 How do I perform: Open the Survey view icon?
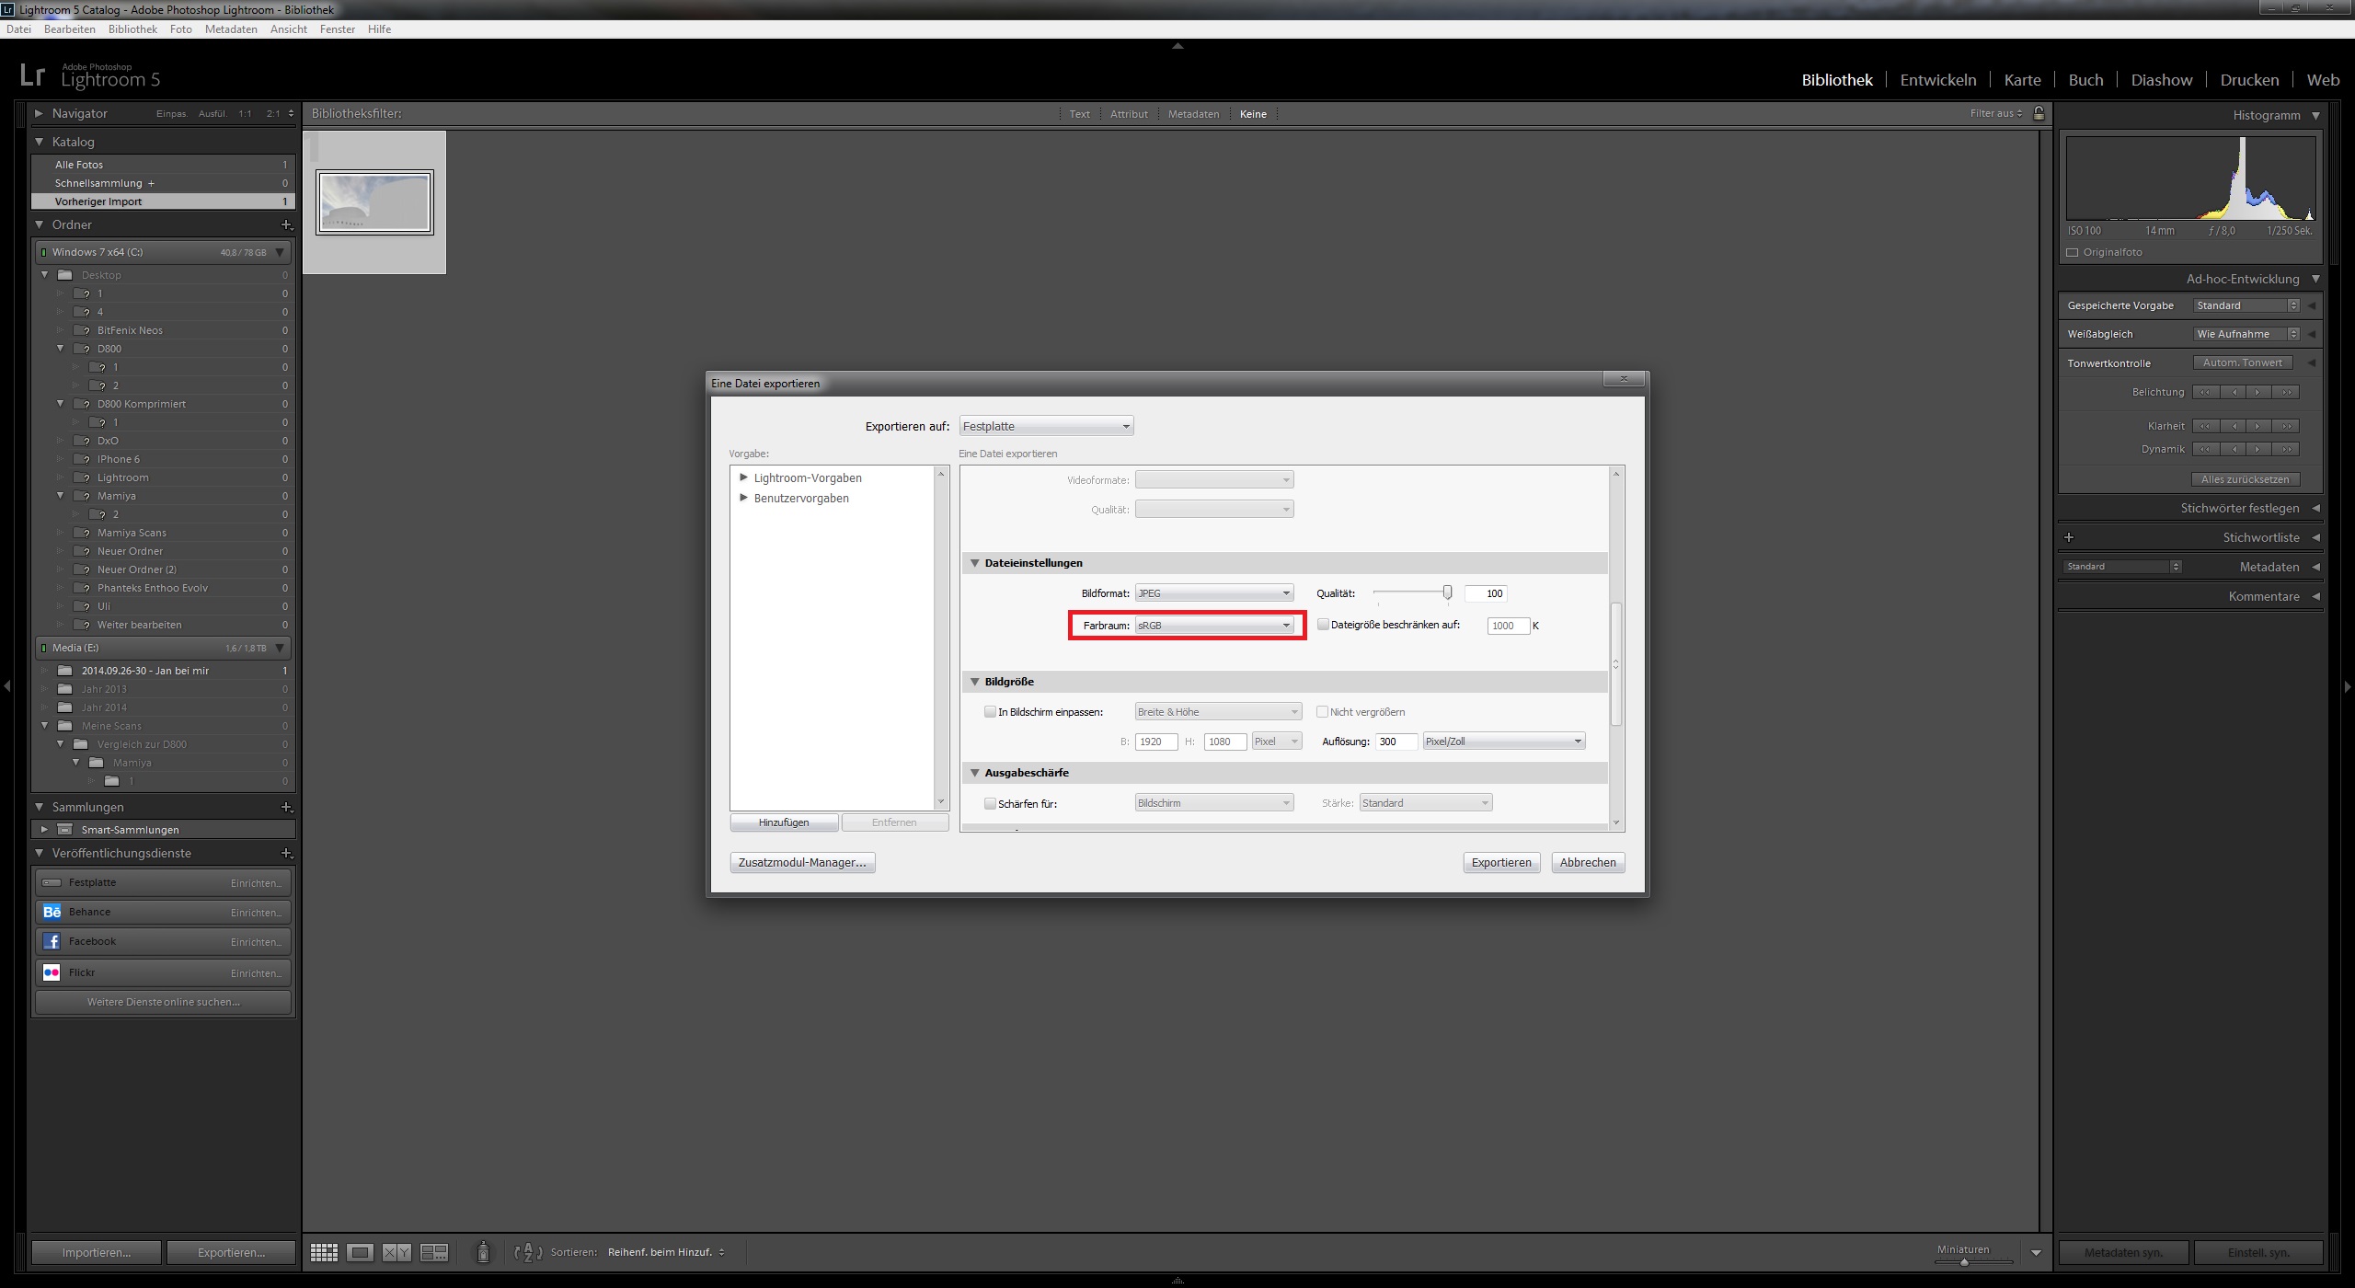point(433,1252)
